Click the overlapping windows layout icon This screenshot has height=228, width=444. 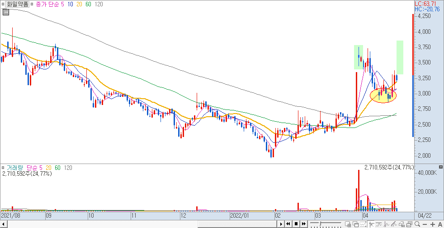(356, 224)
